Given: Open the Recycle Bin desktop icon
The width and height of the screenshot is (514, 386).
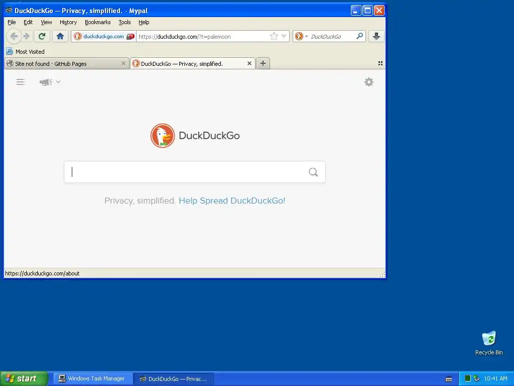Looking at the screenshot, I should point(489,343).
